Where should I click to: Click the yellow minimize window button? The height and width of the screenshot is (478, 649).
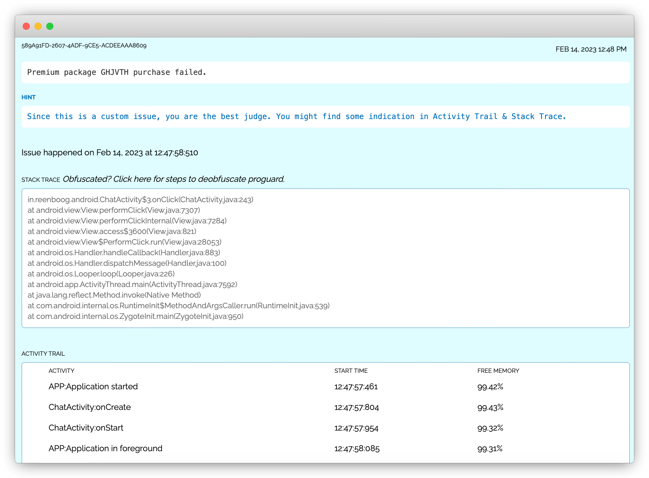pyautogui.click(x=38, y=26)
